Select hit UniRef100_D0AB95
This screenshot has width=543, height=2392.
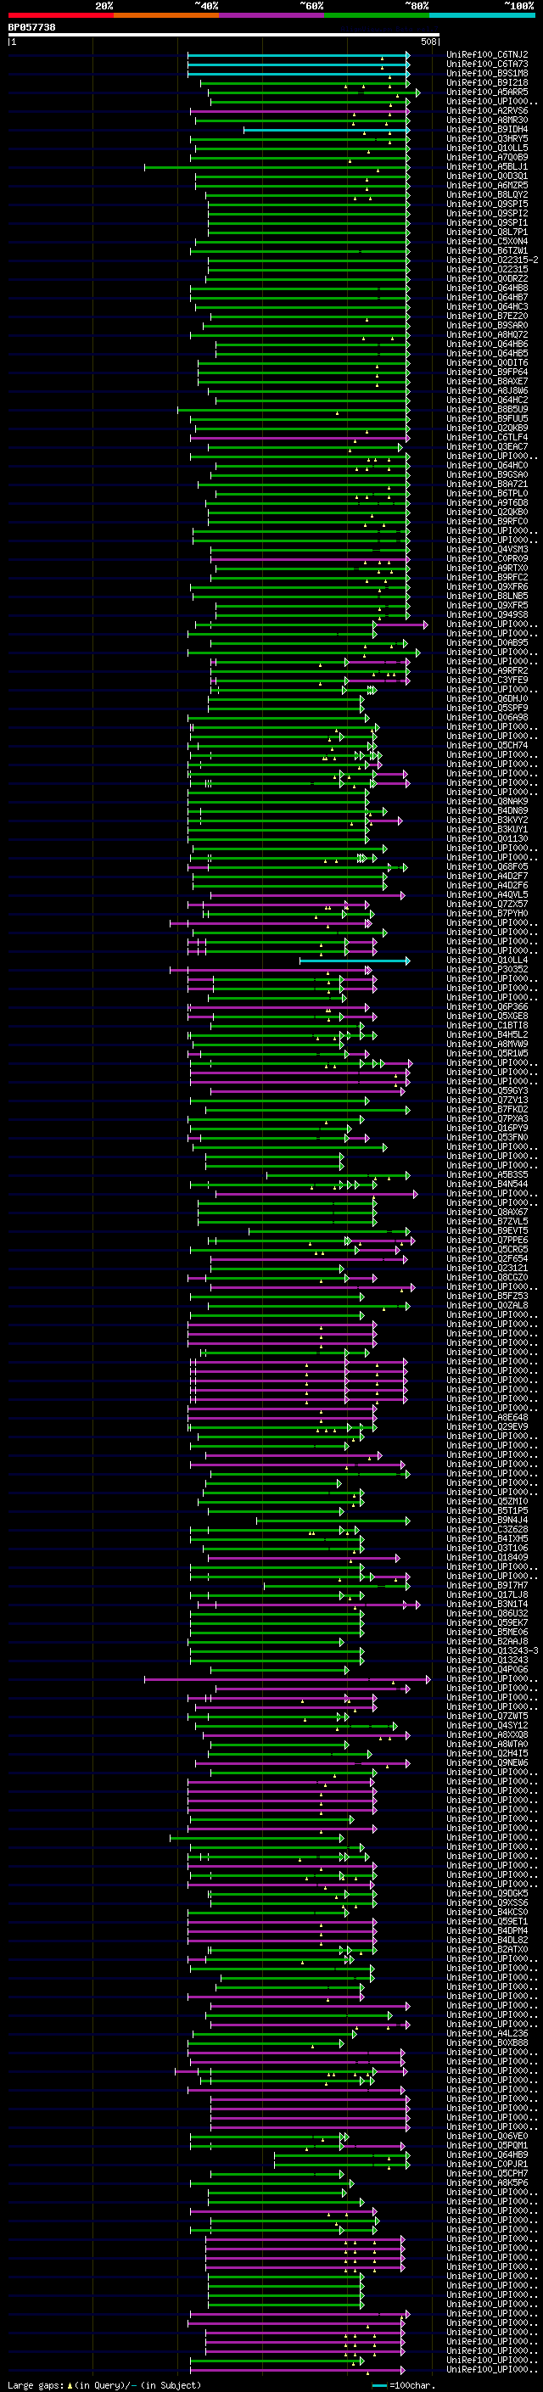tap(487, 642)
